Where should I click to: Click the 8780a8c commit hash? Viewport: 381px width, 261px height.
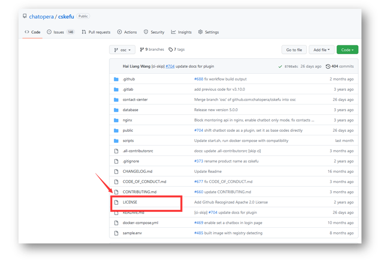pos(291,66)
